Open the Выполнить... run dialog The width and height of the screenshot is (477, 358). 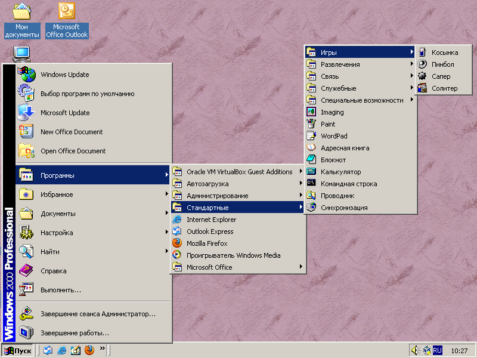[x=94, y=290]
